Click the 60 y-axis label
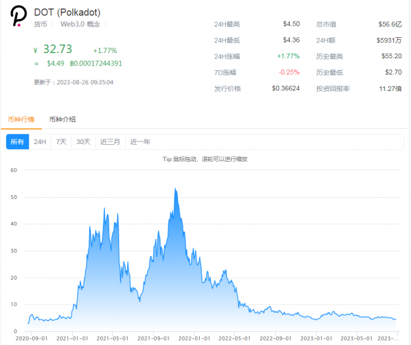The image size is (411, 345). point(14,170)
